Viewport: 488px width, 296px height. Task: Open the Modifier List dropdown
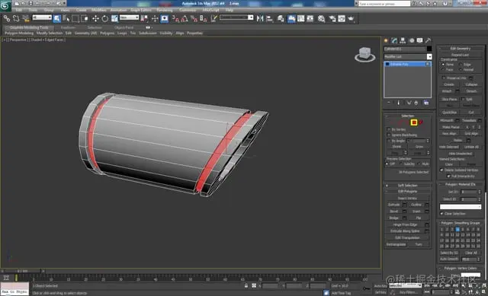(408, 56)
